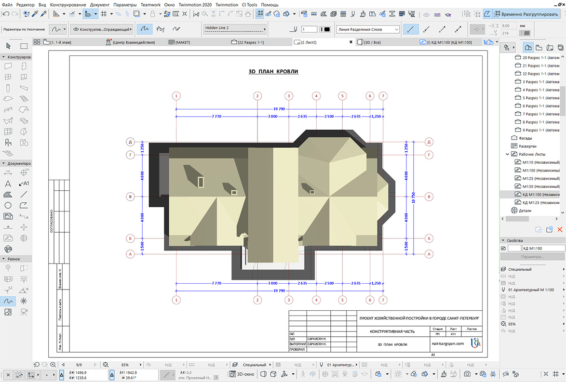Select the Arrow selection tool

click(8, 46)
